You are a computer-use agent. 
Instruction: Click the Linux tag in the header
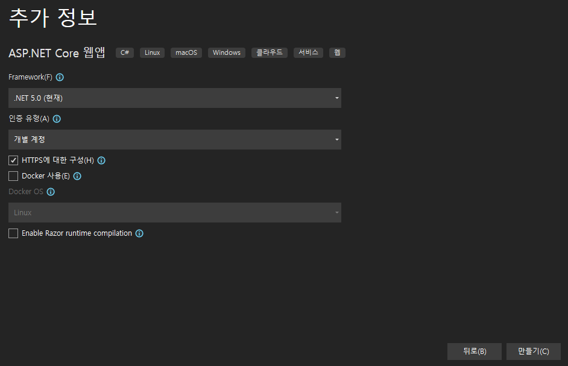point(152,52)
